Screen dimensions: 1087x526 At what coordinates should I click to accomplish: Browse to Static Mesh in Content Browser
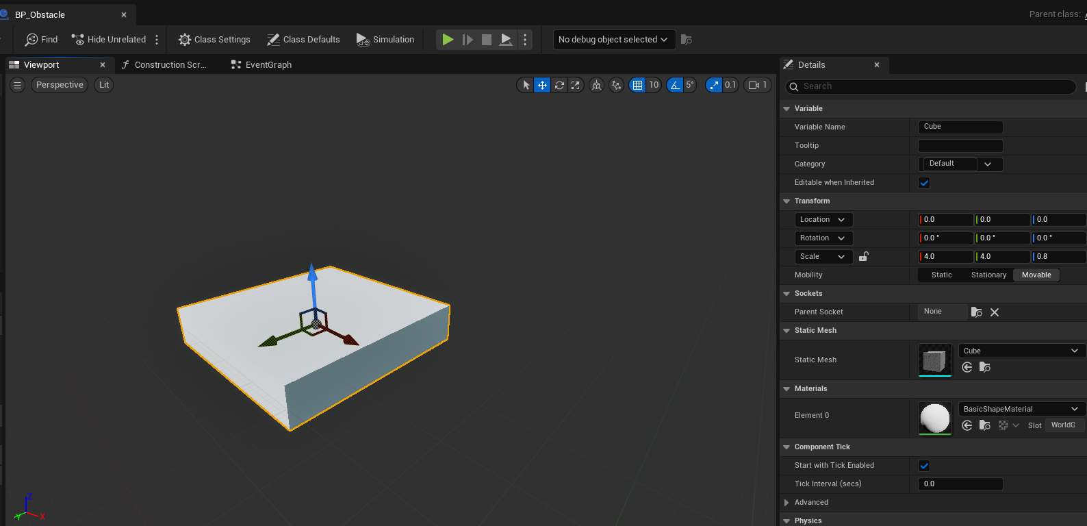(x=985, y=367)
